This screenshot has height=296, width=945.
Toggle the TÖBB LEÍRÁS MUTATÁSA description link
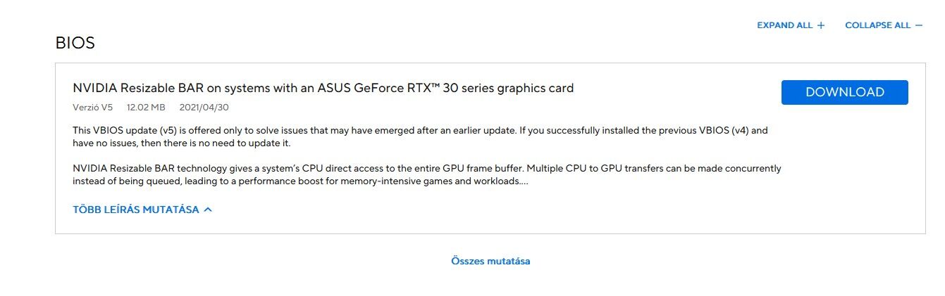point(136,210)
